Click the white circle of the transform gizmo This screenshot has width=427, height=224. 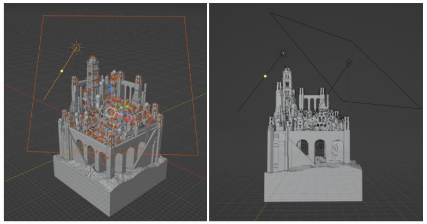(x=111, y=112)
